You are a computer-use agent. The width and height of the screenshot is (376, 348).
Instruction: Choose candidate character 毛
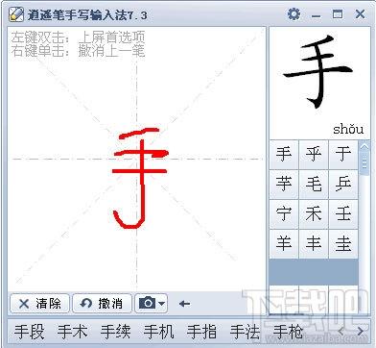click(x=314, y=185)
